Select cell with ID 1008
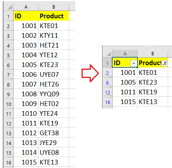Image resolution: width=172 pixels, height=168 pixels. [26, 94]
